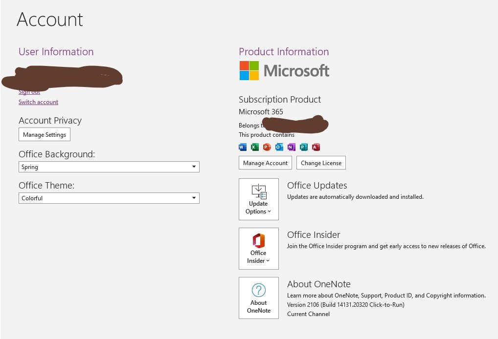Click the Account Privacy heading
498x339 pixels.
tap(50, 121)
